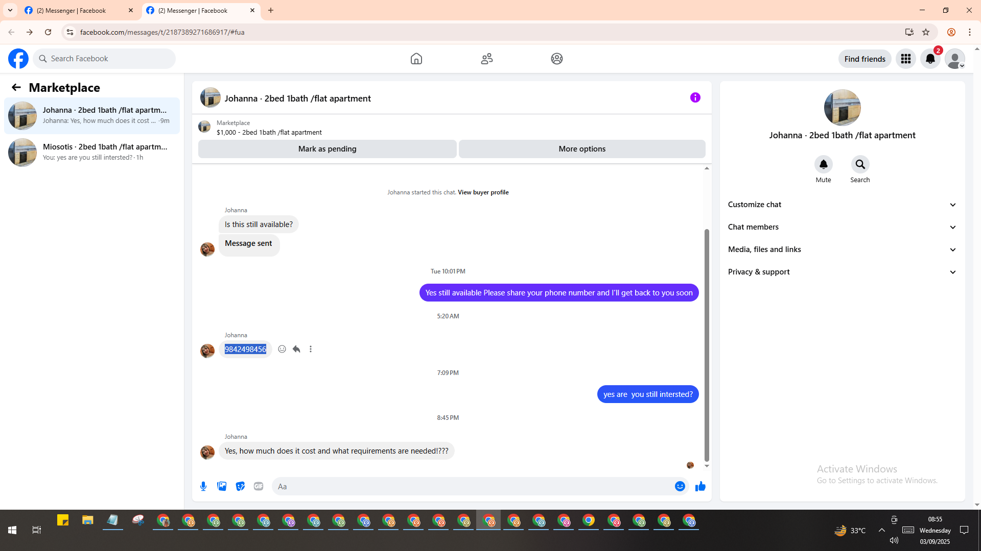981x551 pixels.
Task: Attach a photo or file
Action: (x=222, y=486)
